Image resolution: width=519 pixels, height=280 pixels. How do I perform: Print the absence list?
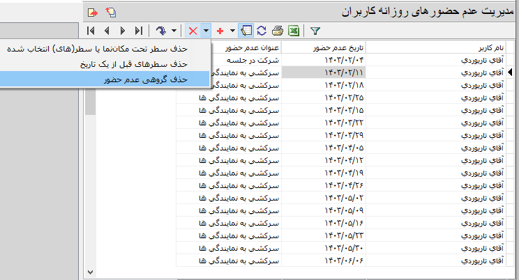pos(278,31)
